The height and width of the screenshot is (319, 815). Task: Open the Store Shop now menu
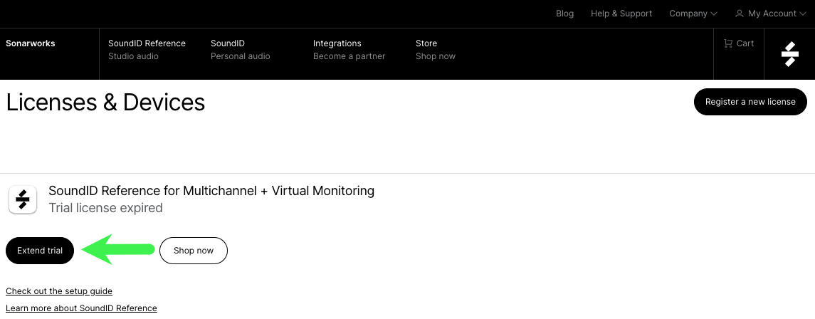[x=435, y=49]
